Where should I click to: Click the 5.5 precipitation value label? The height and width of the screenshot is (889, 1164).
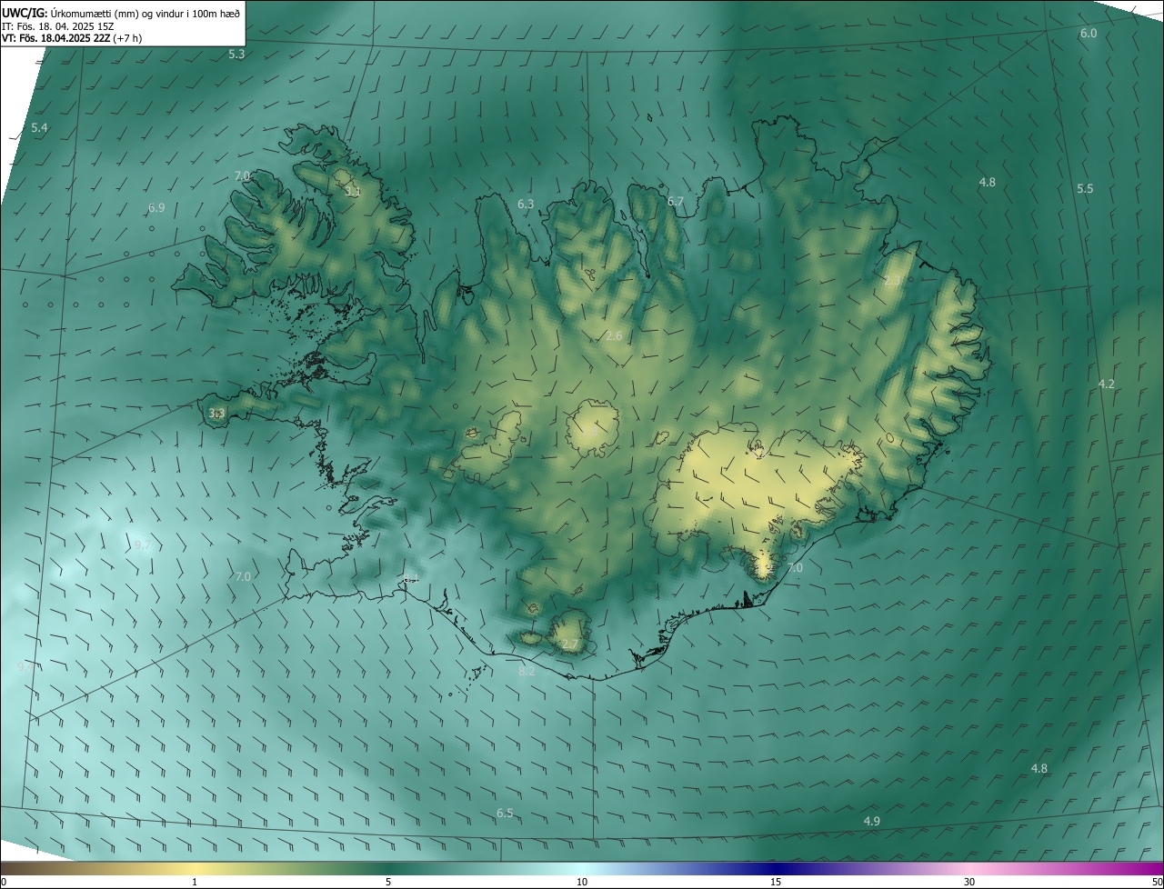click(x=1085, y=189)
